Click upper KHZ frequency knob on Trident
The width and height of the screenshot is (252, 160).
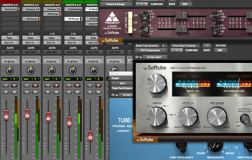144,15
